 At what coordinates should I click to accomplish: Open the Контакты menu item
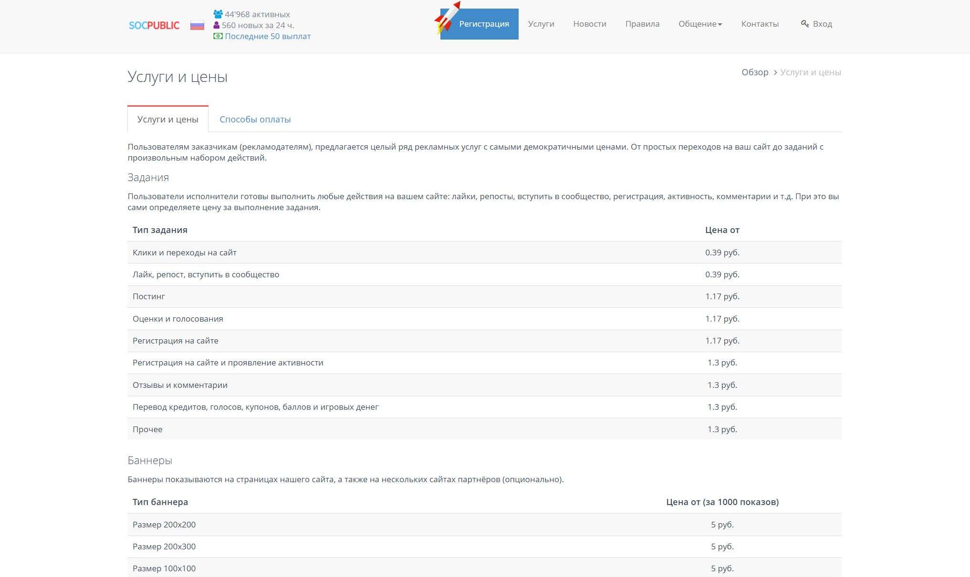760,24
